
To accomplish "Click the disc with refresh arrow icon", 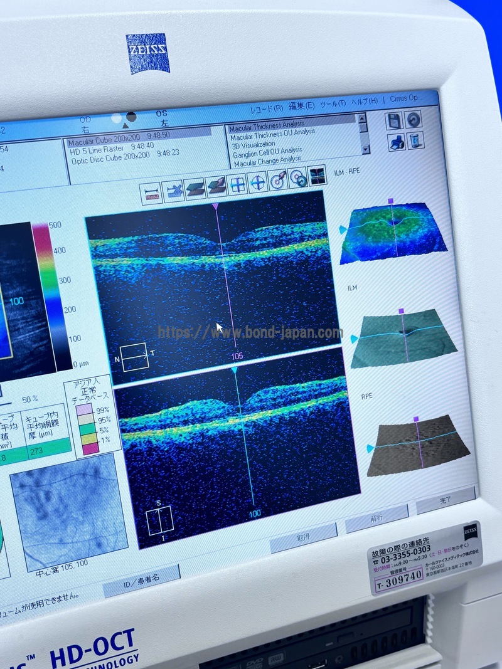I will pyautogui.click(x=297, y=178).
